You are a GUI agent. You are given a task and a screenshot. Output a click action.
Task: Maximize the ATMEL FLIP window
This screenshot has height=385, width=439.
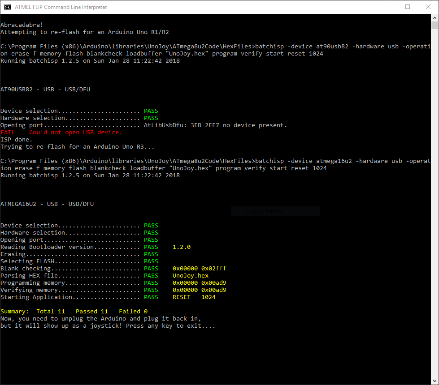click(408, 7)
